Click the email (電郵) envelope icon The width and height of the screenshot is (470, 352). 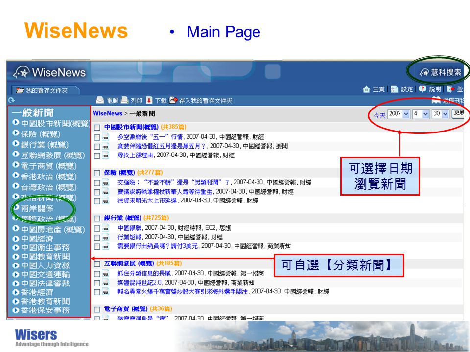[100, 100]
